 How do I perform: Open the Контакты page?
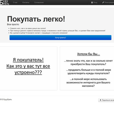point(26,3)
